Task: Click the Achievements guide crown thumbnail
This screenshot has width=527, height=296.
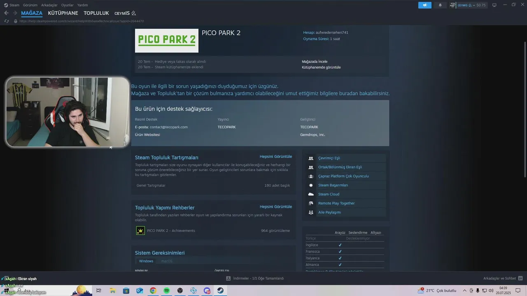Action: click(140, 231)
